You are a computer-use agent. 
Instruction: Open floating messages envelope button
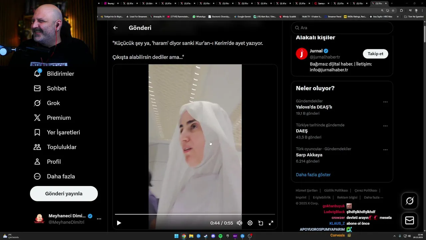410,221
